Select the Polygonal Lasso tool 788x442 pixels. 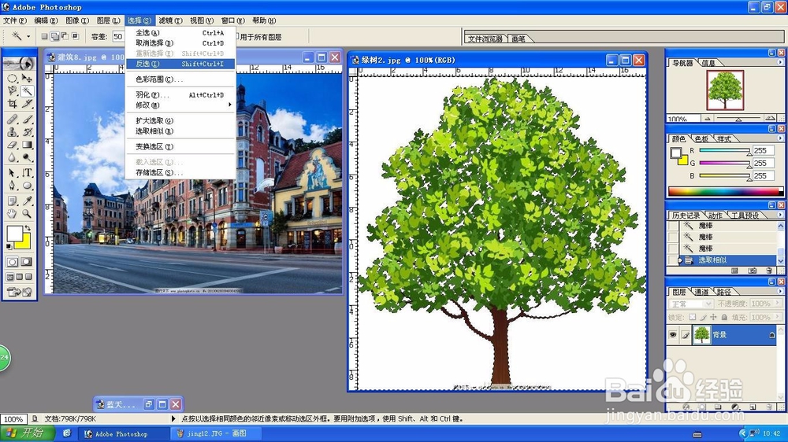click(12, 90)
